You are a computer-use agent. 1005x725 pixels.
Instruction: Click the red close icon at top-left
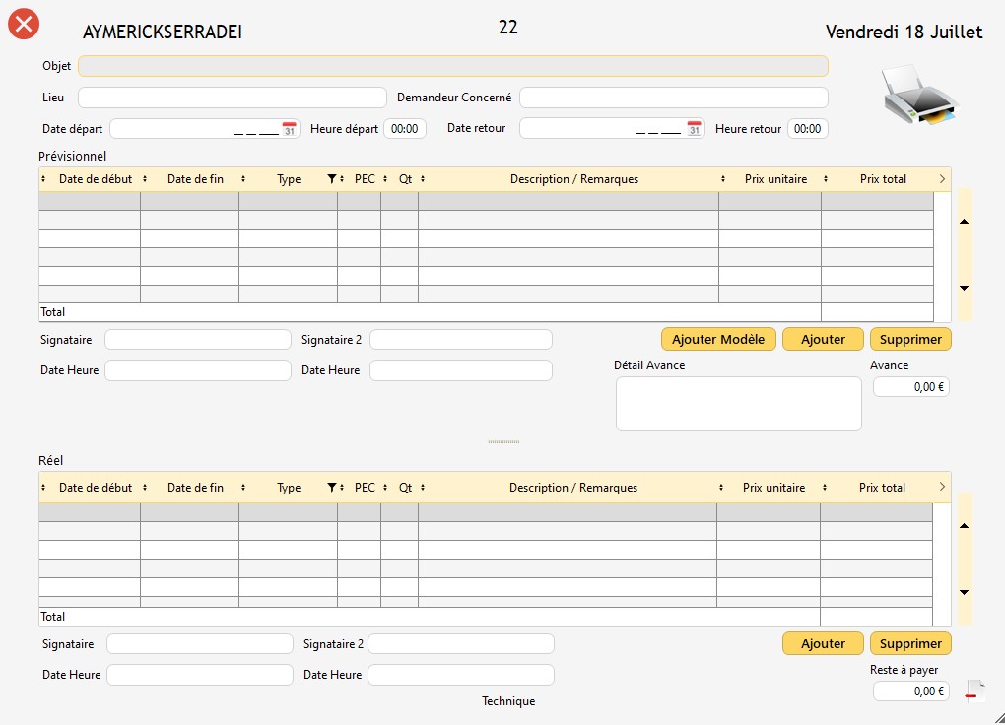(23, 24)
